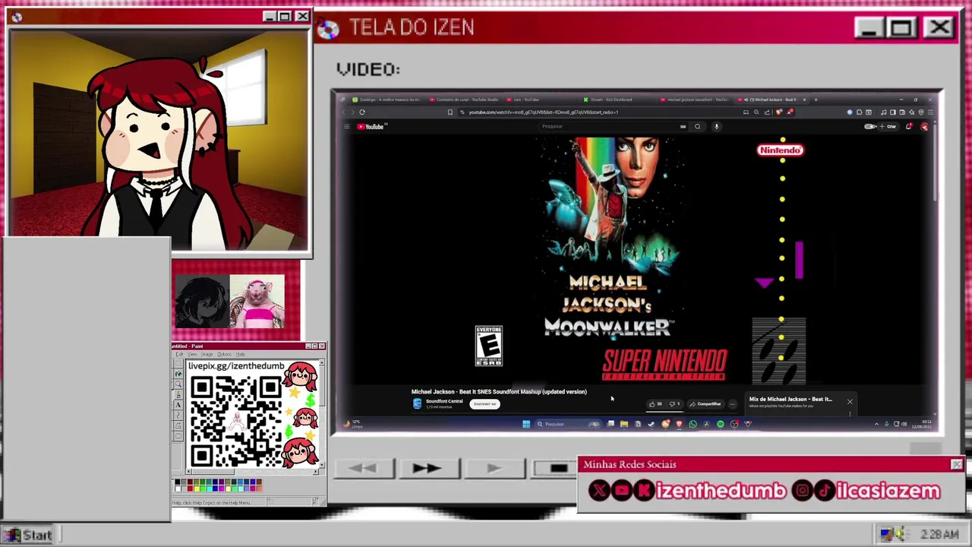This screenshot has height=547, width=972.
Task: Select the Magnifier tool in Paint
Action: tap(178, 384)
